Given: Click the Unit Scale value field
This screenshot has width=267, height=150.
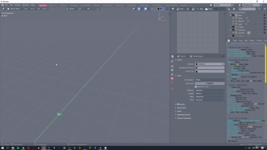Looking at the screenshot, I should point(209,83).
